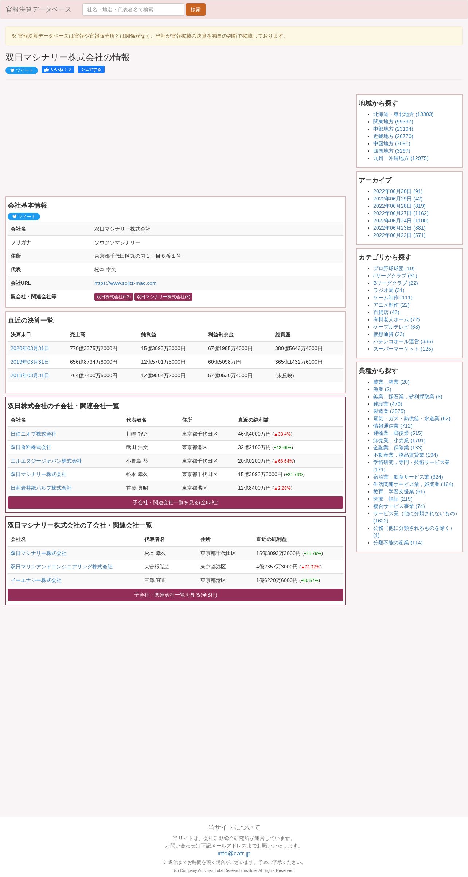Screen dimensions: 468x877
Task: Open category Bリーグクラブ (22)
Action: pyautogui.click(x=395, y=283)
